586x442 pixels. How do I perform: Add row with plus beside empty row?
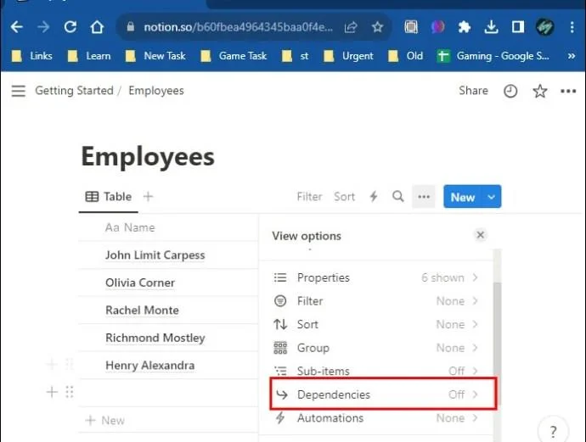point(52,392)
